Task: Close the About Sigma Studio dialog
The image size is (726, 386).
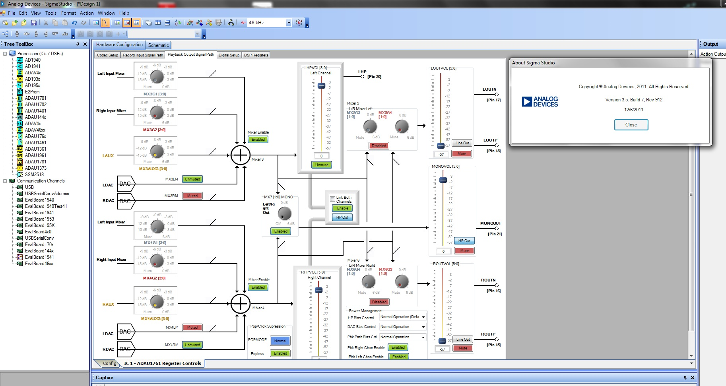Action: click(x=631, y=125)
